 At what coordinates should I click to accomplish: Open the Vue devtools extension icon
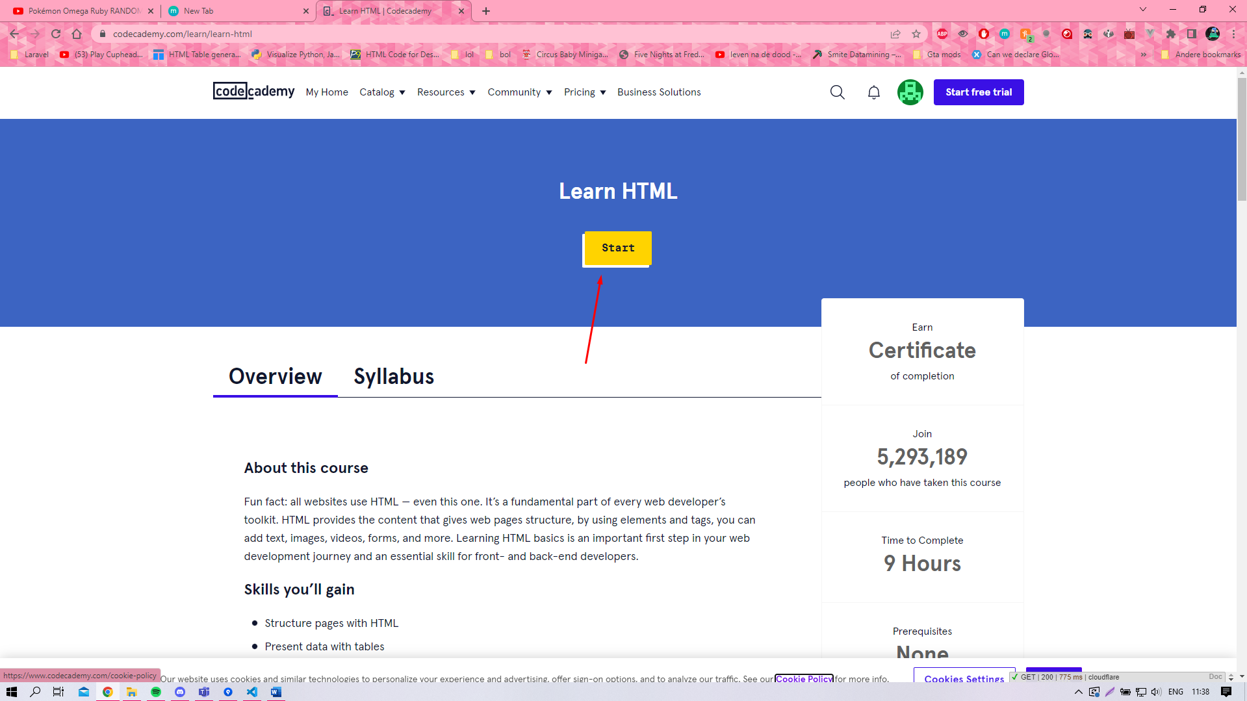(x=1150, y=34)
